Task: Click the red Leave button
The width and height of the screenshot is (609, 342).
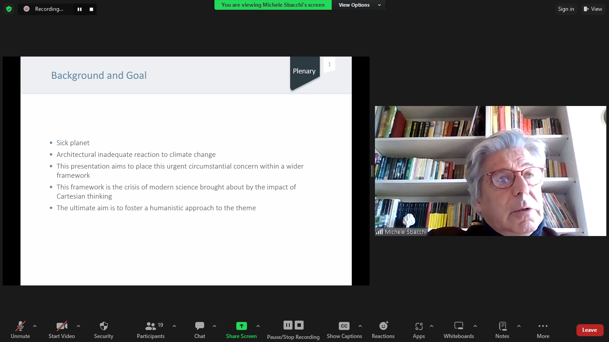Action: click(x=589, y=330)
